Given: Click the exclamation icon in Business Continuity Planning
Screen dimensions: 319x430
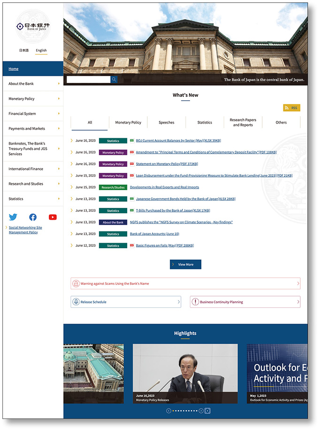Looking at the screenshot, I should click(x=195, y=302).
